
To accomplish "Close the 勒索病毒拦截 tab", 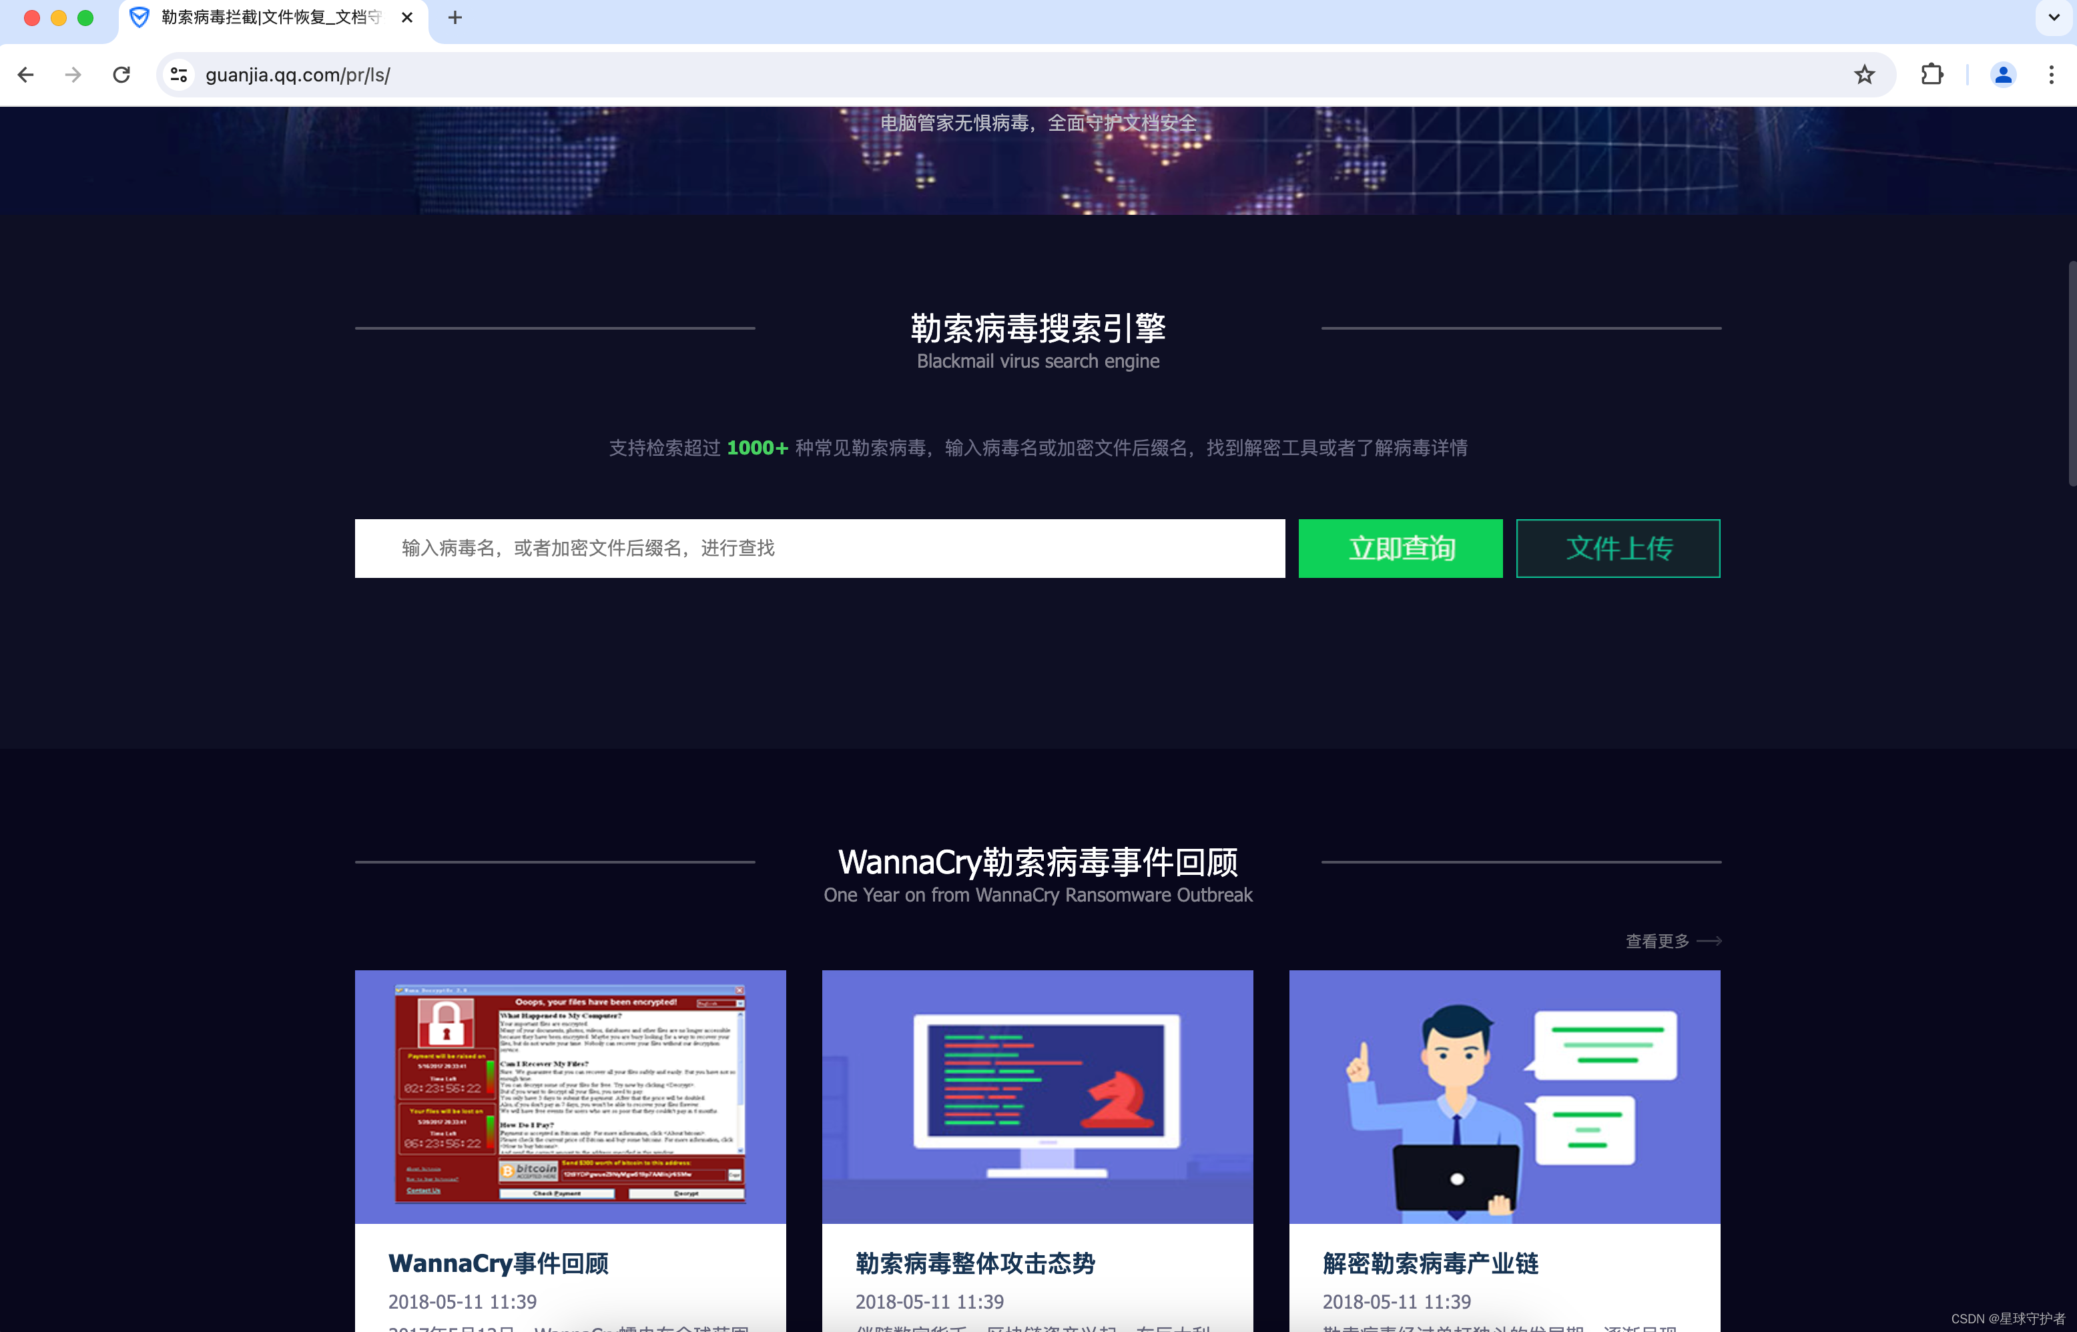I will (x=407, y=18).
